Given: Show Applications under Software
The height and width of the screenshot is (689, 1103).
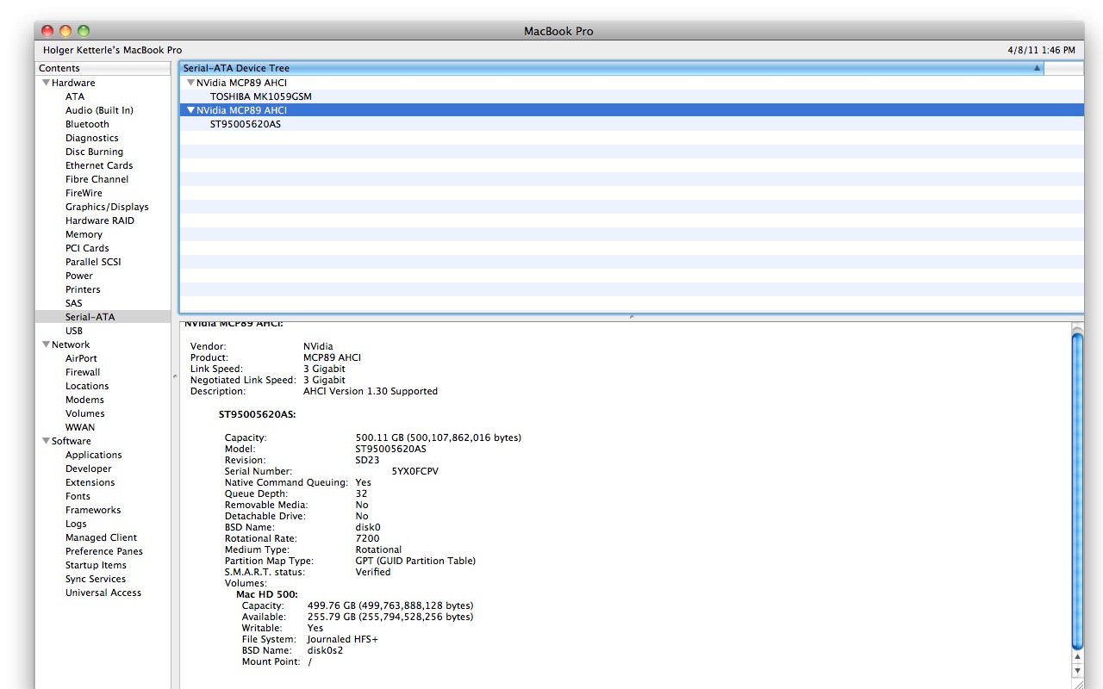Looking at the screenshot, I should tap(94, 455).
